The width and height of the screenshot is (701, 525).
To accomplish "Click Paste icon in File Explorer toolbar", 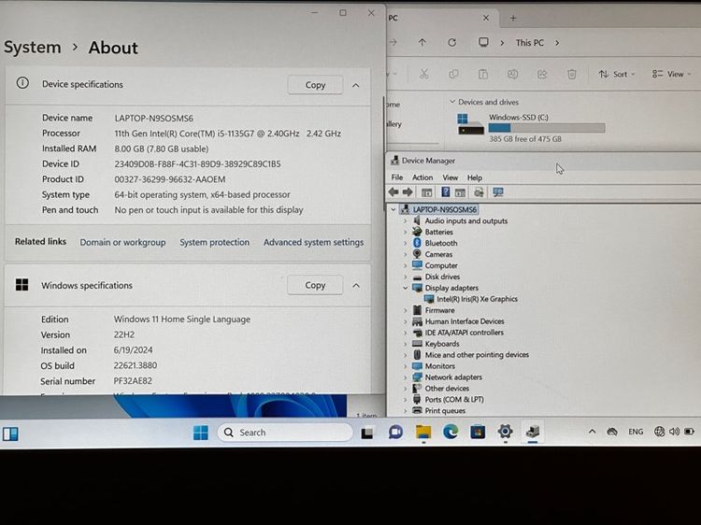I will coord(483,74).
